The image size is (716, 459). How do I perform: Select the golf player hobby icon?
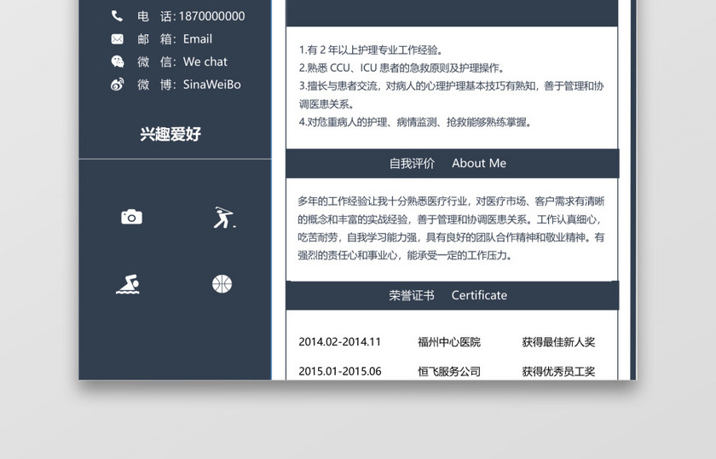(223, 218)
